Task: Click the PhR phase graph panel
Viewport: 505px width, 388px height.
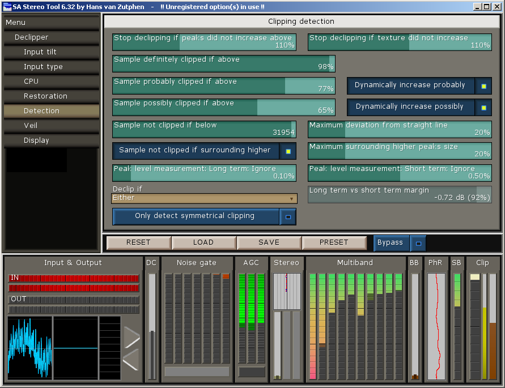Action: 436,319
